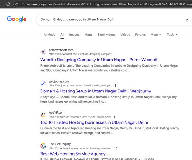
Task: Click the site info icon in address bar
Action: click(x=17, y=4)
